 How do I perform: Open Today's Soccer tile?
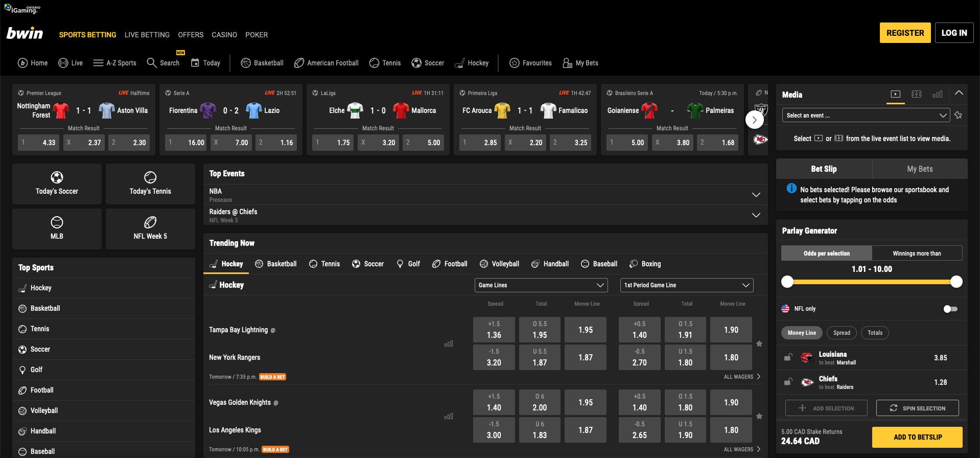pos(57,184)
